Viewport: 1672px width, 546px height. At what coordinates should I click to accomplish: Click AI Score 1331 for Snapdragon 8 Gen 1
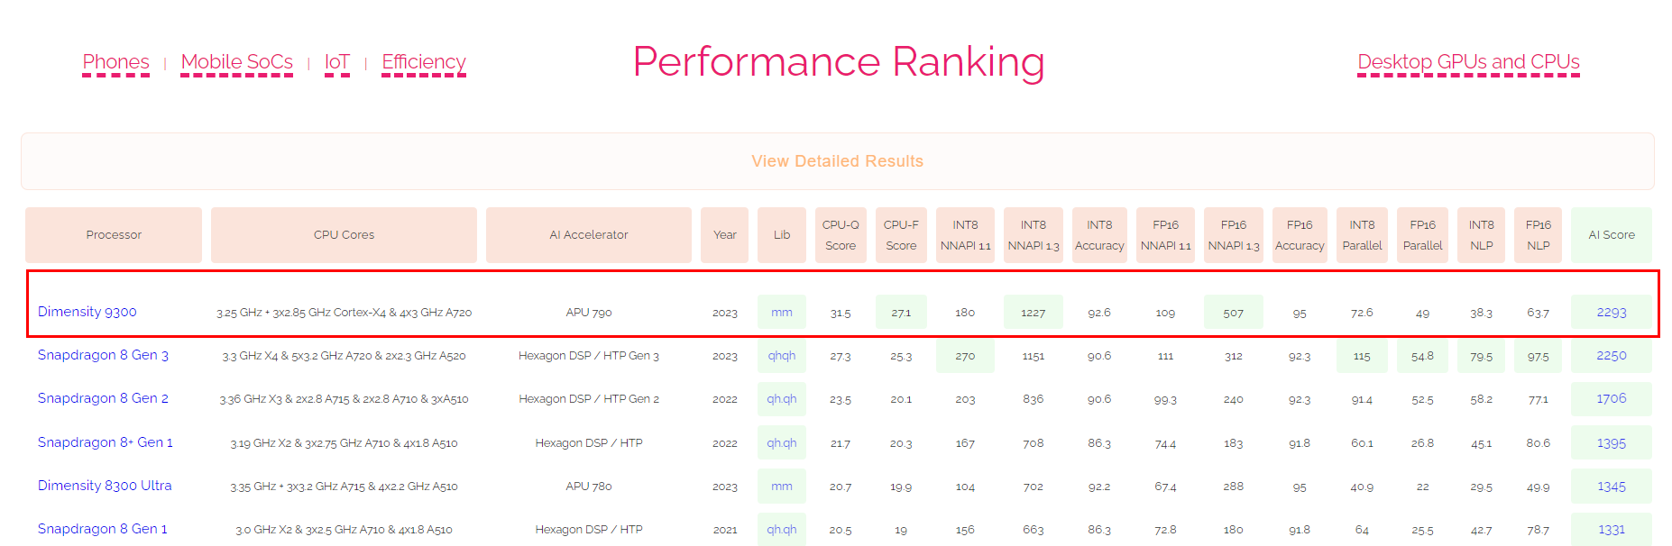pos(1612,529)
